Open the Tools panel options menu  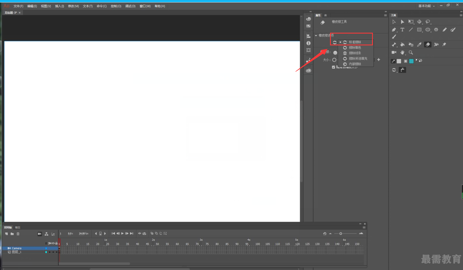click(461, 15)
